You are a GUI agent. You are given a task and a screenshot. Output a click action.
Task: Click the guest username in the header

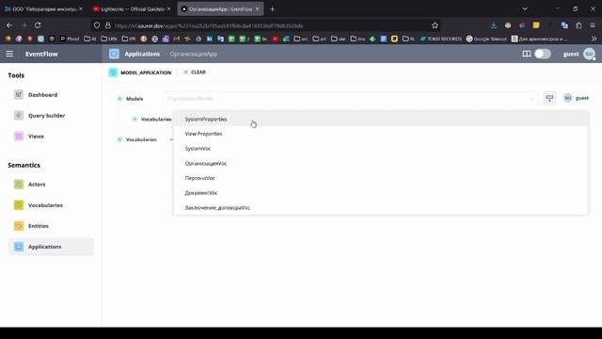click(571, 55)
